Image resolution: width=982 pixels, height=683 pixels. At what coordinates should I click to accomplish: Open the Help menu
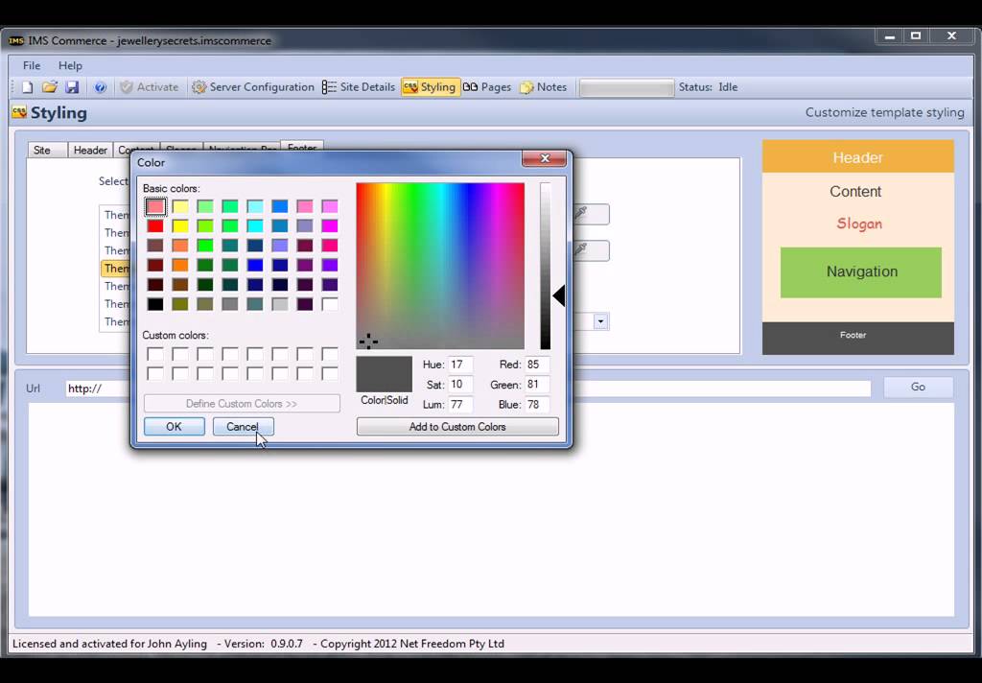[x=70, y=65]
